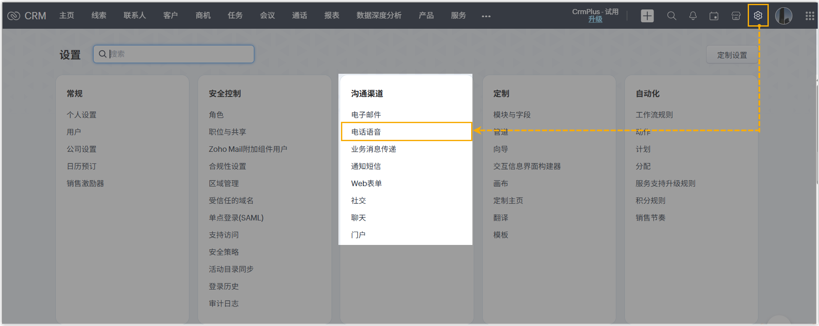
Task: Open 工作流规则 in automation
Action: 654,115
